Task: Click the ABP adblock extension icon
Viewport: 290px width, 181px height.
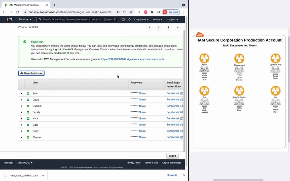Action: [x=146, y=12]
